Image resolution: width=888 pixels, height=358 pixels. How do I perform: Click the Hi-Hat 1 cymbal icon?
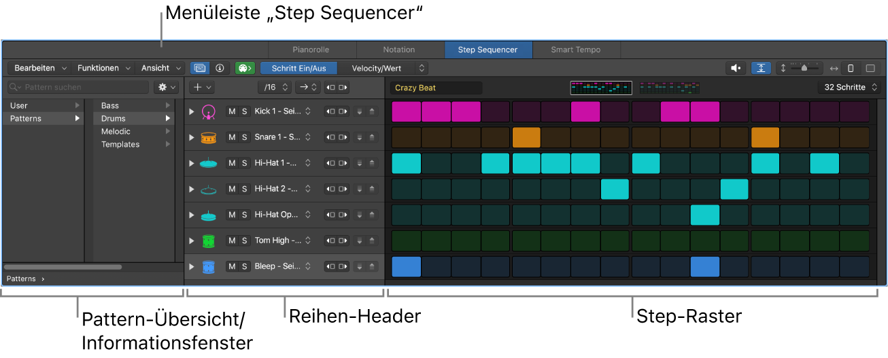(x=209, y=163)
